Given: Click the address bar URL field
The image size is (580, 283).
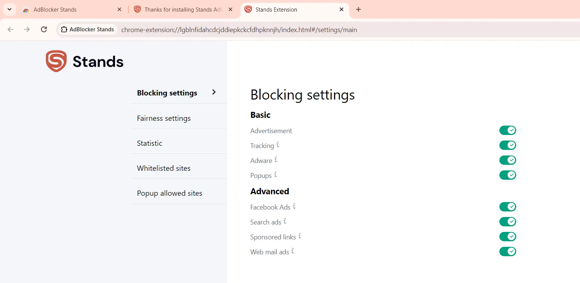Looking at the screenshot, I should point(239,30).
